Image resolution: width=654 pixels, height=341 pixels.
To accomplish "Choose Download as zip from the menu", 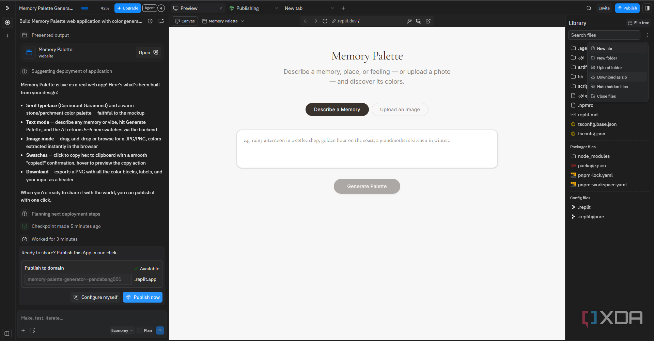I will click(618, 77).
